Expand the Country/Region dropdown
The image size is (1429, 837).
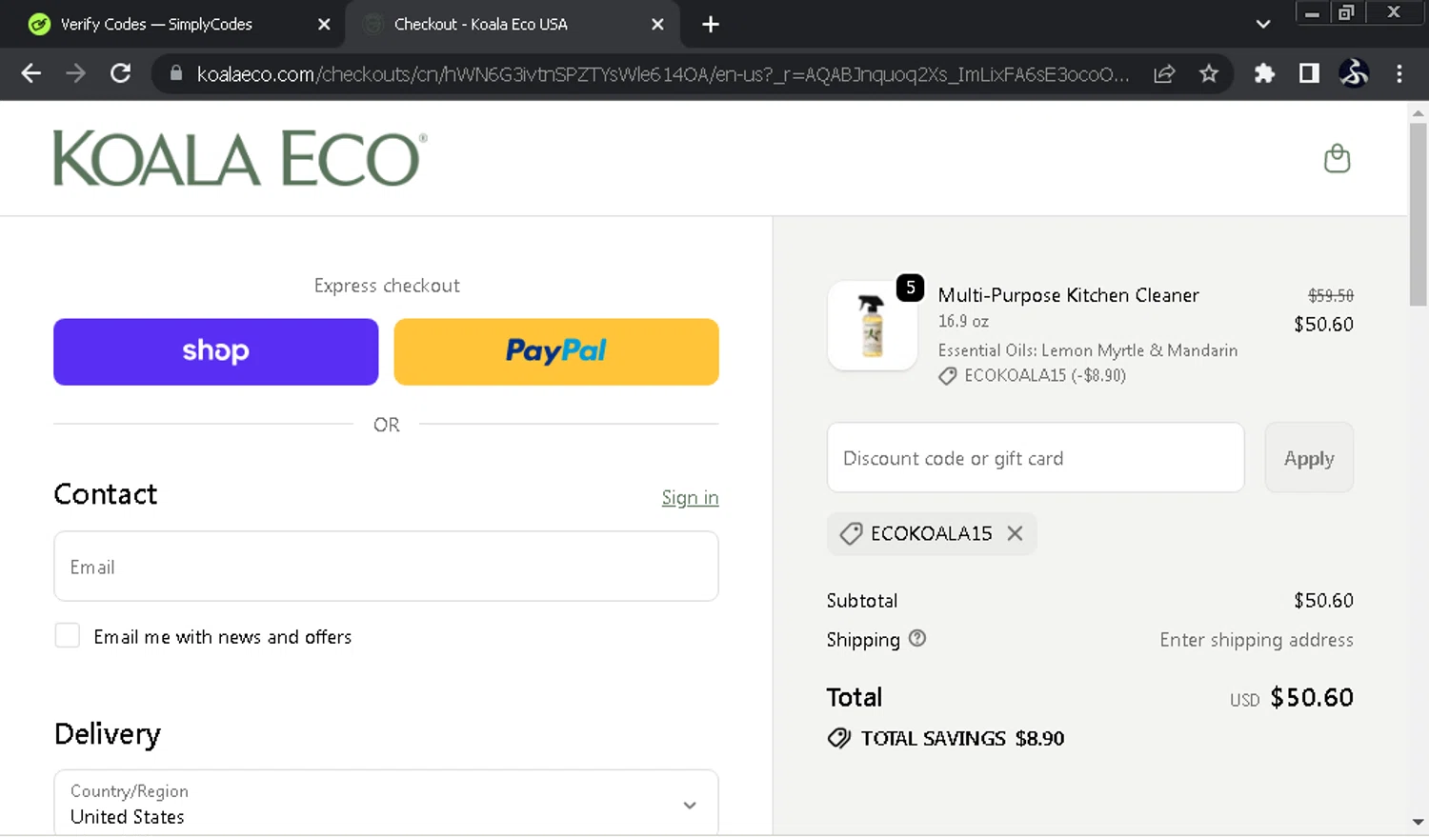click(386, 804)
